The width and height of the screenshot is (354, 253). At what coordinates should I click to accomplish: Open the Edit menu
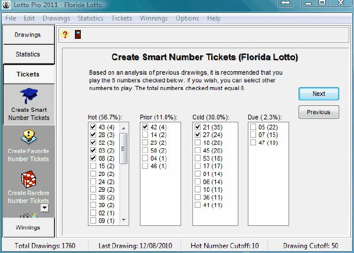29,18
